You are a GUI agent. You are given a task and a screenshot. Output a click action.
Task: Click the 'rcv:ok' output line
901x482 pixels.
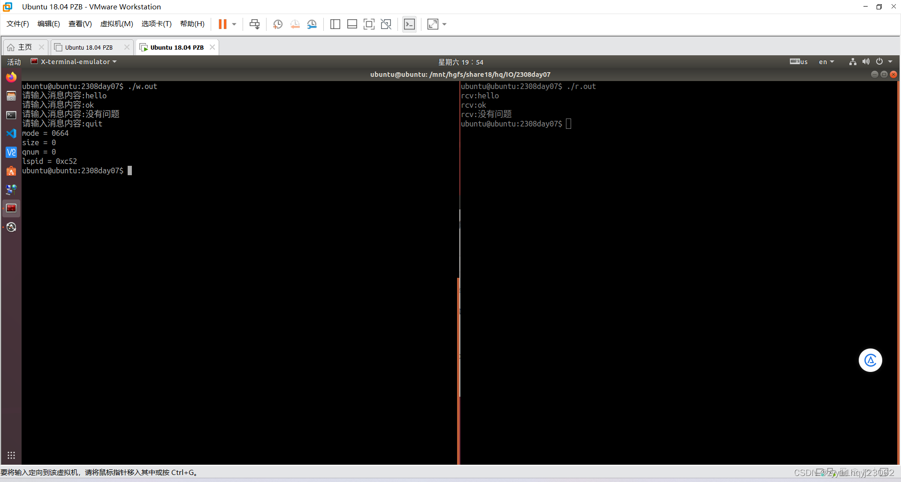473,105
